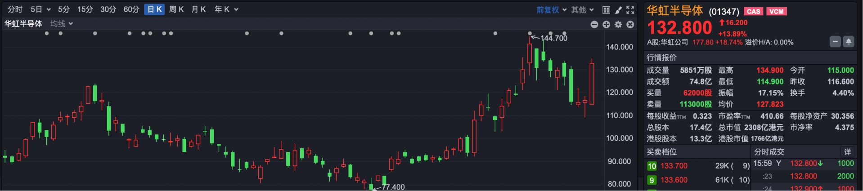
Task: Click the 分时成交 section header
Action: (x=769, y=152)
